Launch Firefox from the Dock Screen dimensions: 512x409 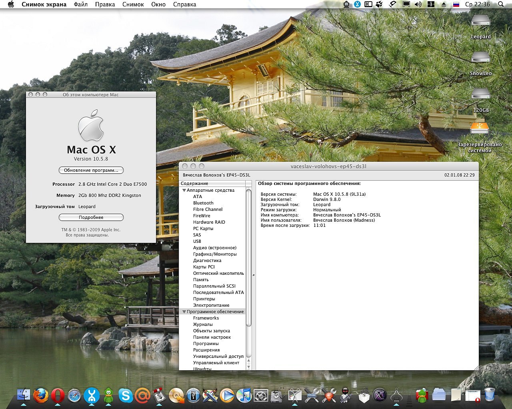tap(40, 395)
